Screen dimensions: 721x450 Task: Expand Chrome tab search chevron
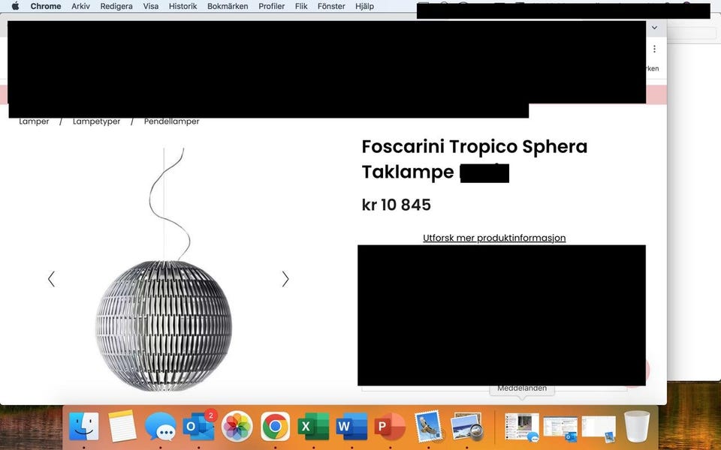[654, 28]
